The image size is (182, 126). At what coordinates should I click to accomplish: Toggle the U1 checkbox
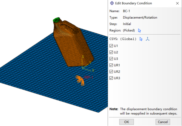pos(111,46)
